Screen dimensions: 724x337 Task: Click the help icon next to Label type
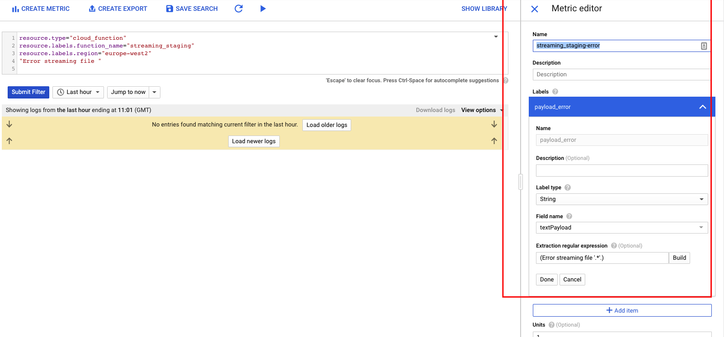coord(568,187)
